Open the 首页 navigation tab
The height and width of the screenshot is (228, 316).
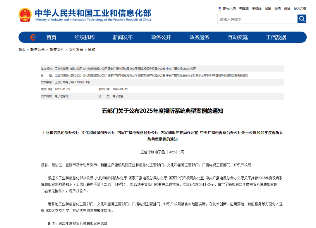(51, 37)
